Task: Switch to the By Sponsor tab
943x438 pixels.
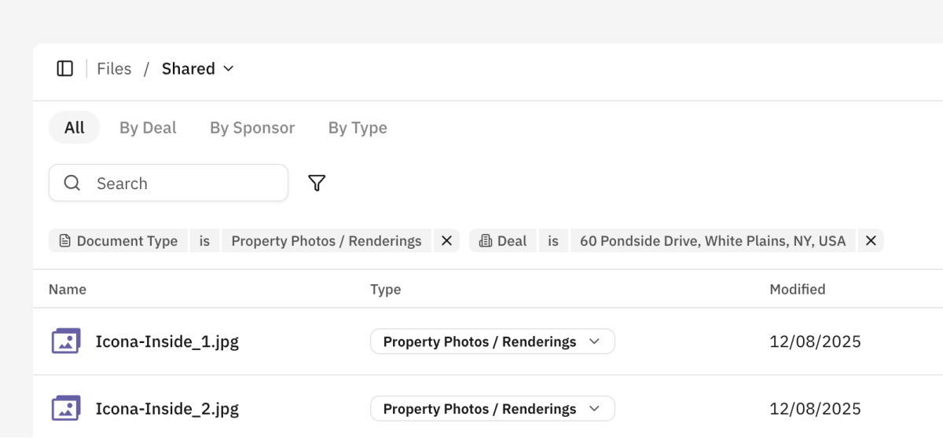Action: tap(252, 128)
